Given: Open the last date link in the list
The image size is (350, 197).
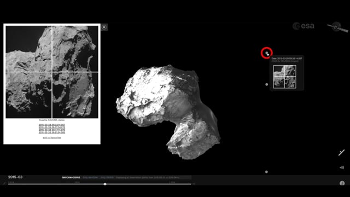Looking at the screenshot, I should coord(52,132).
